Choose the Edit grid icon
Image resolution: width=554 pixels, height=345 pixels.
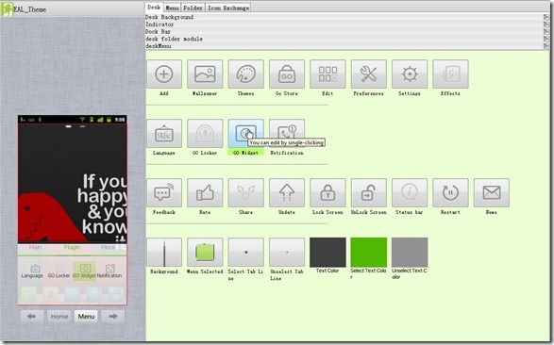pyautogui.click(x=327, y=74)
